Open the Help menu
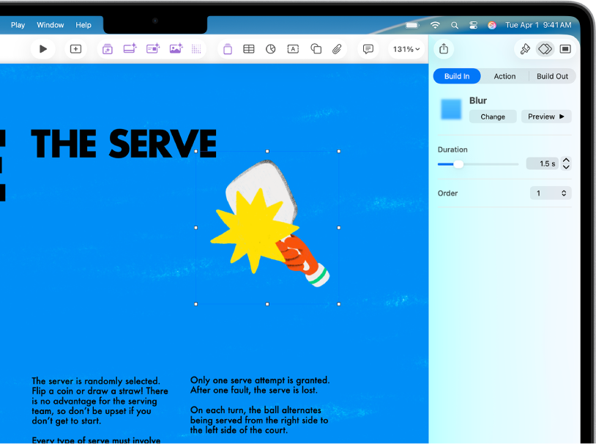Screen dimensions: 596x444 (83, 24)
